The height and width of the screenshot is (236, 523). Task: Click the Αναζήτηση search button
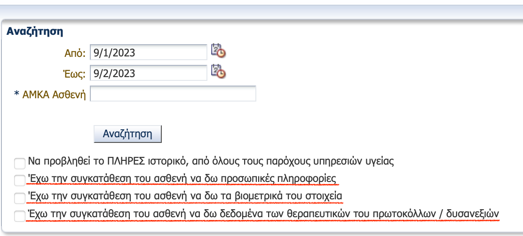click(127, 134)
